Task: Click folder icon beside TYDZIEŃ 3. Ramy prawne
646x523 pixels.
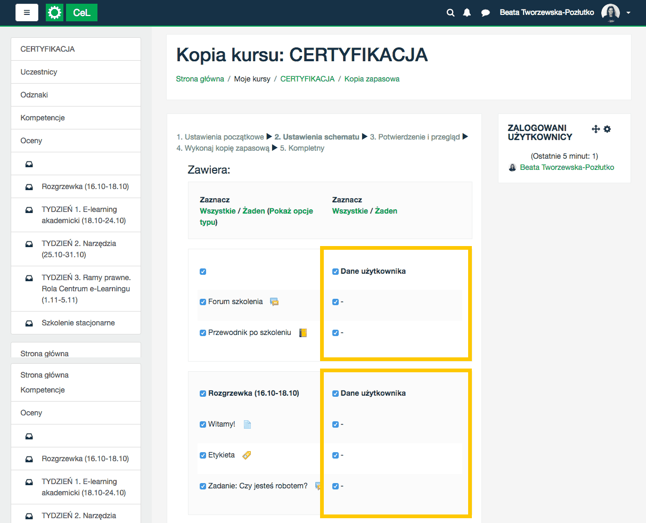Action: click(x=29, y=278)
